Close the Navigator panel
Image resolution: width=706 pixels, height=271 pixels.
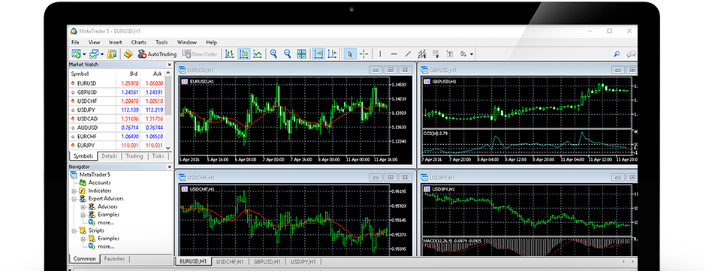pos(169,167)
